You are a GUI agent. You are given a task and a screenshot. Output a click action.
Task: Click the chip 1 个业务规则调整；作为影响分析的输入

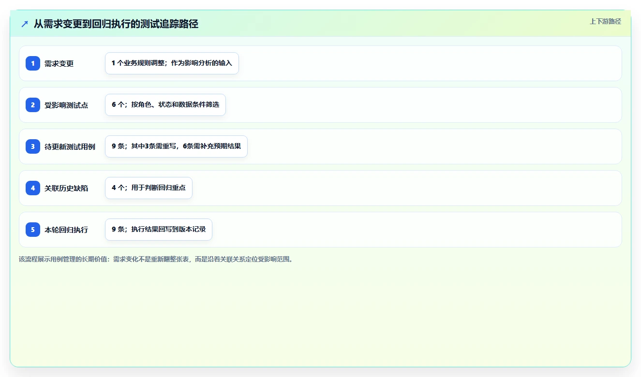tap(172, 63)
